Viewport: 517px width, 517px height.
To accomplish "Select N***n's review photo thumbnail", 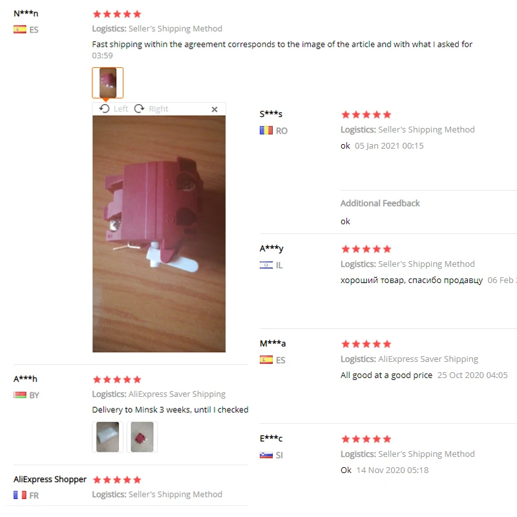I will (107, 83).
